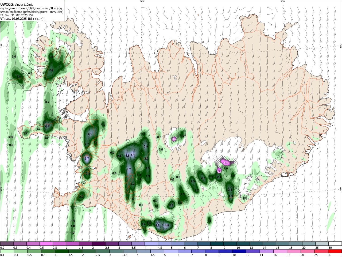Click the '2.5' precipitation value

193,181
